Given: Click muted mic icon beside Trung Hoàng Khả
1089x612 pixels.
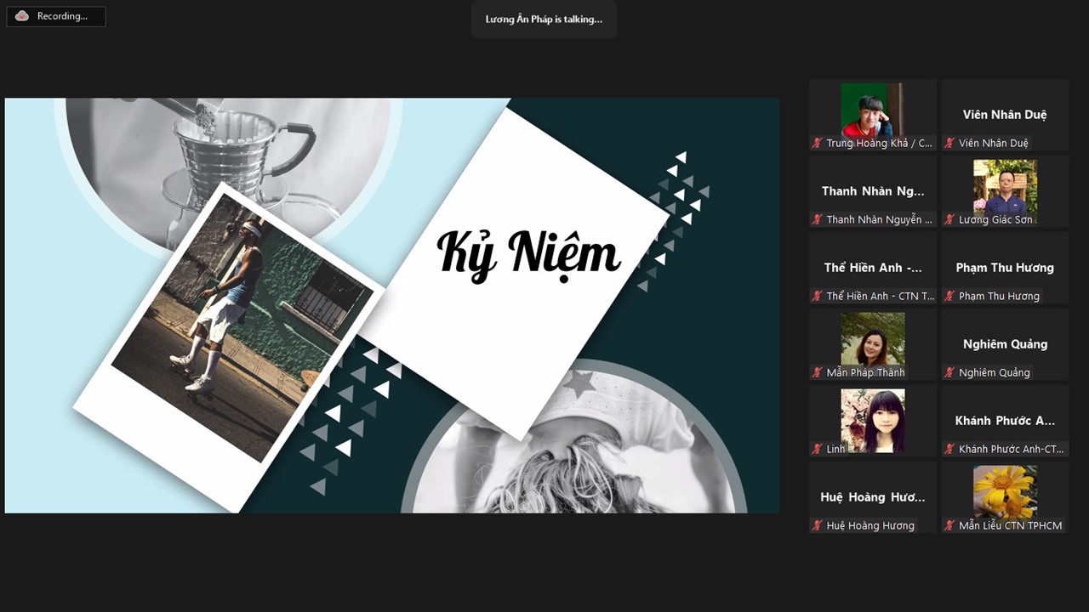Looking at the screenshot, I should click(818, 143).
